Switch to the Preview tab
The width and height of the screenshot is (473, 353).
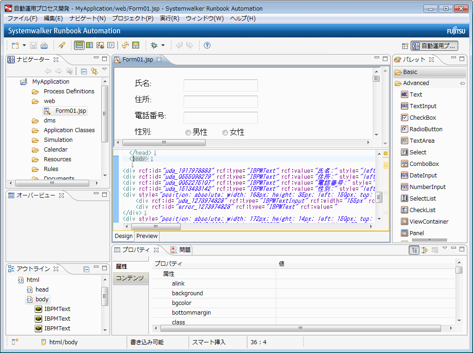click(147, 236)
